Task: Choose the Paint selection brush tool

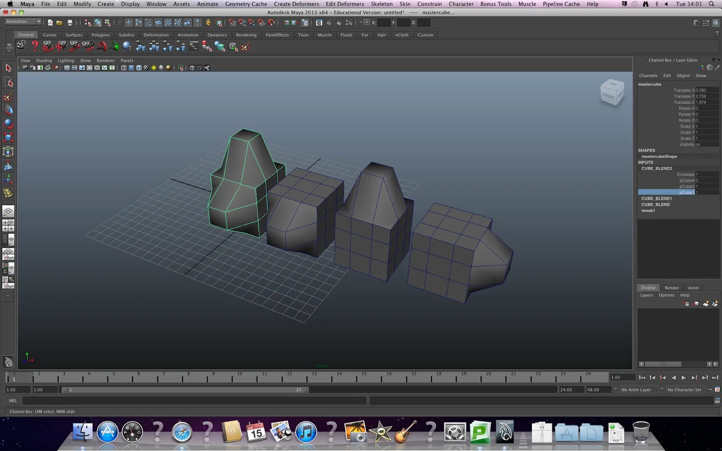Action: pos(8,97)
